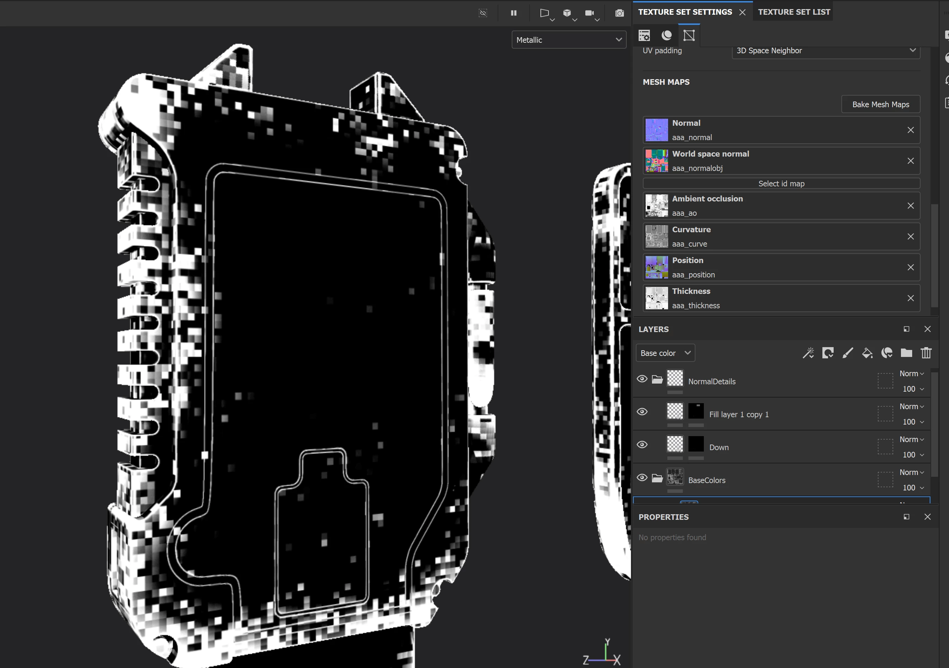Screen dimensions: 949x668
Task: Hide the NormalDetails folder layer
Action: point(642,379)
